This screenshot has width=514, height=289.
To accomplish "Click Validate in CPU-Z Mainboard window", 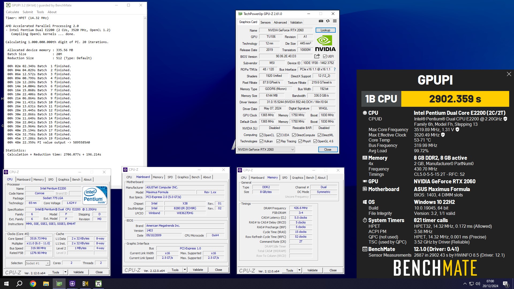I will [x=198, y=270].
